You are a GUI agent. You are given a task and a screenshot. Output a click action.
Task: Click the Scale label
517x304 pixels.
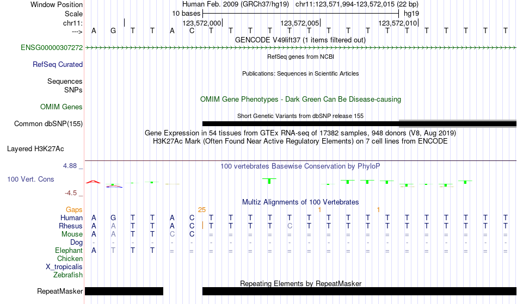(74, 14)
